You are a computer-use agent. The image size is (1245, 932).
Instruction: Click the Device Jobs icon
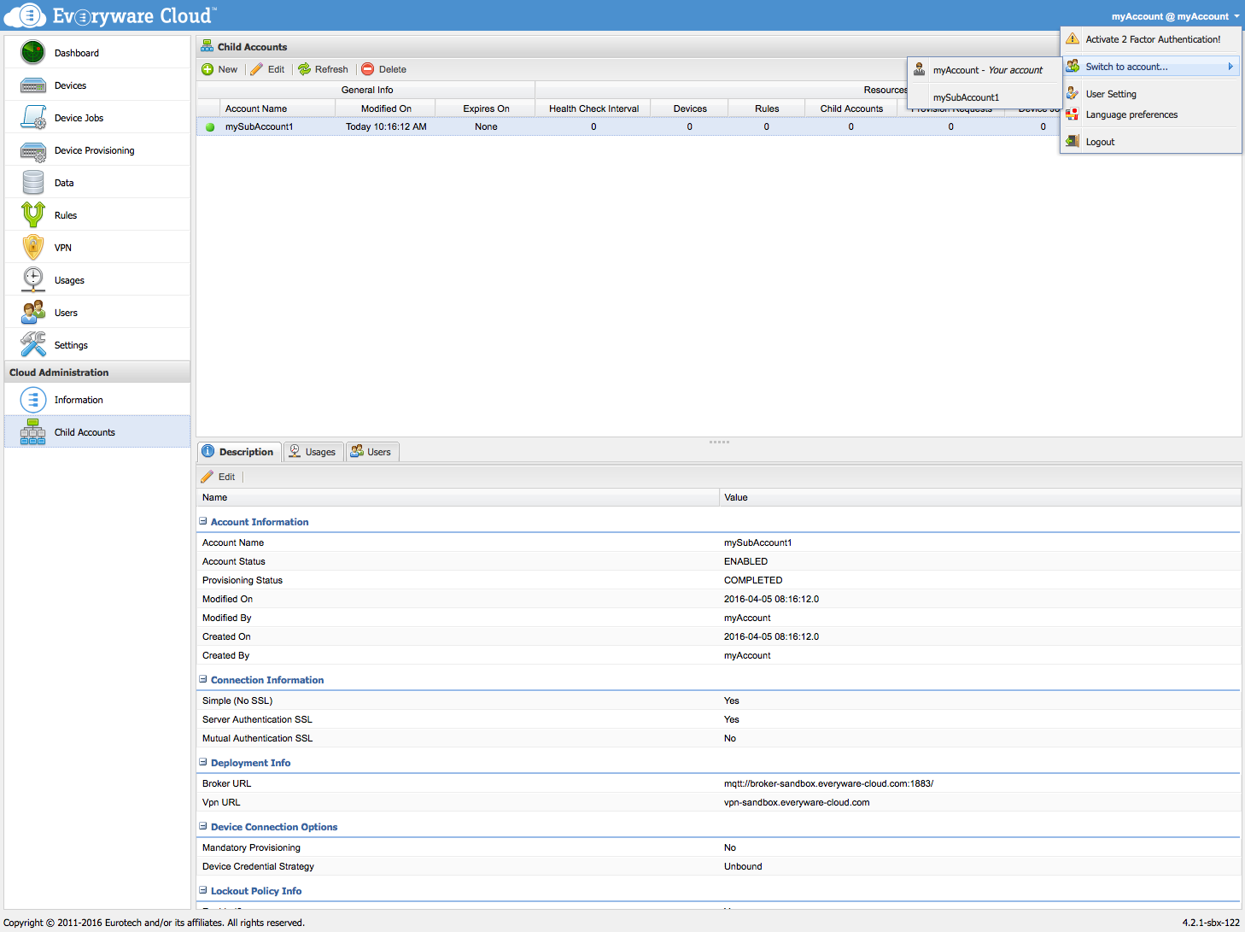pos(32,118)
